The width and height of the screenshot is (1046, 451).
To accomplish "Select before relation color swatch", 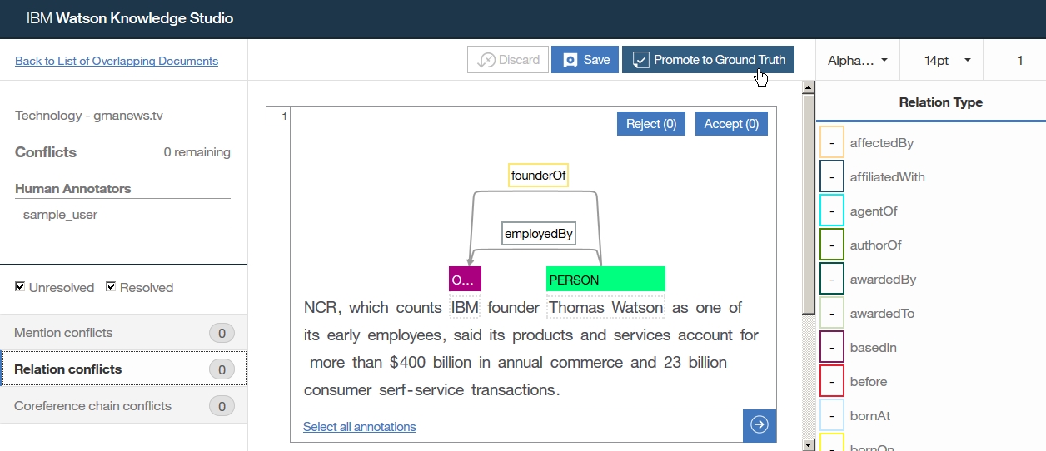I will pos(832,381).
